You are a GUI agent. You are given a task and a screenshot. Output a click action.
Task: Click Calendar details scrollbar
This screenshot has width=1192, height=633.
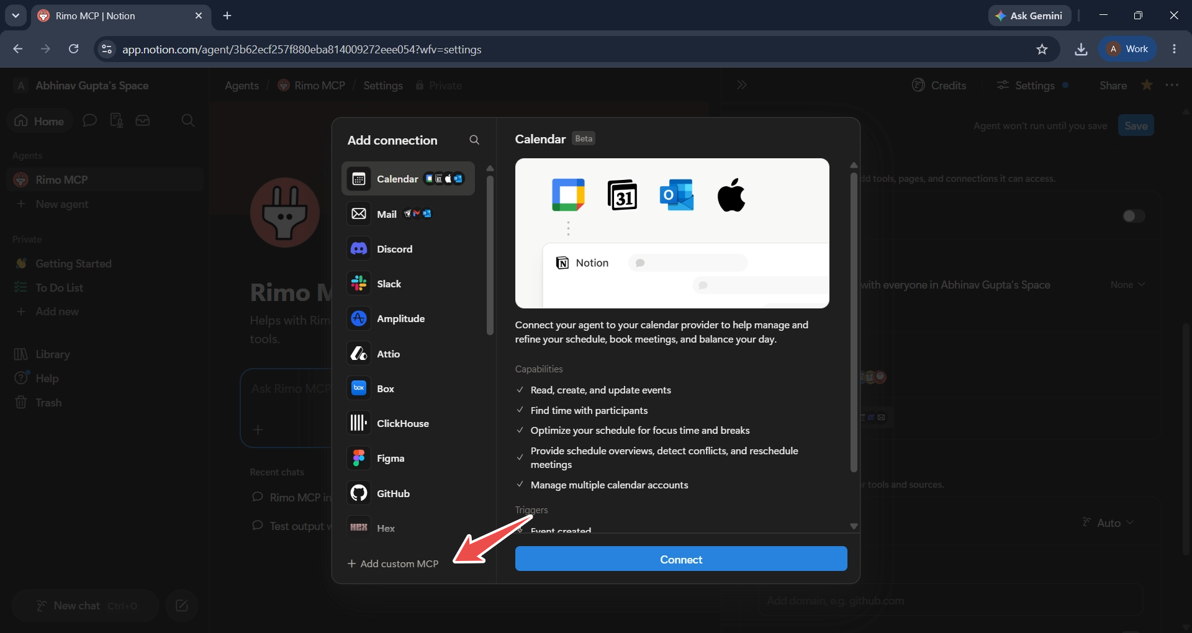pyautogui.click(x=854, y=323)
